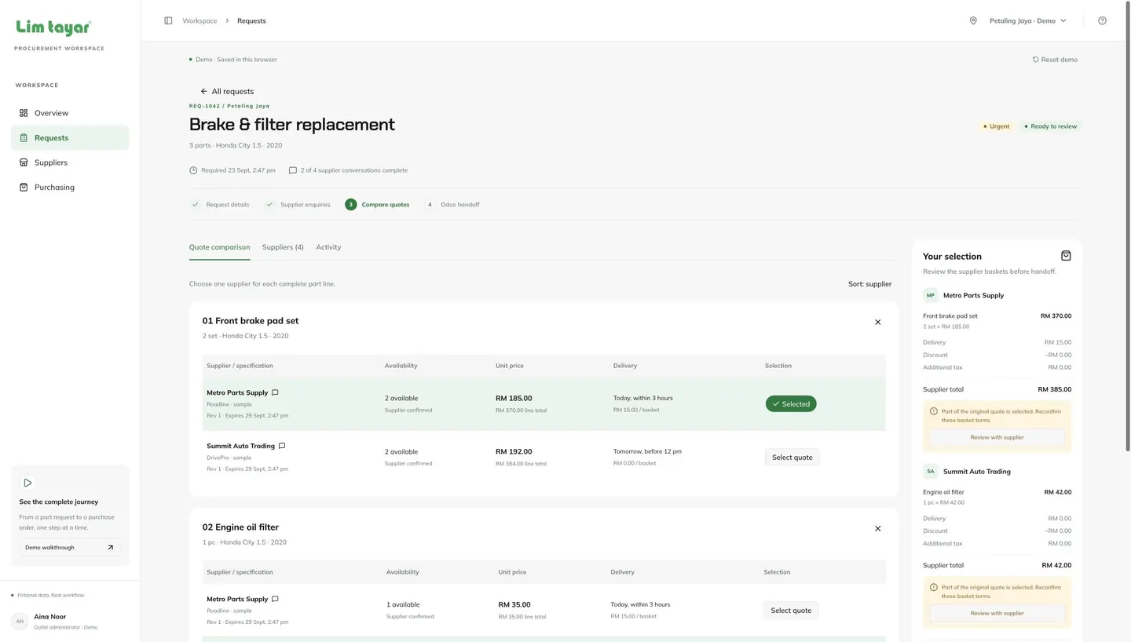Open message icon beside Metro Parts Supply brake pad quote
The width and height of the screenshot is (1131, 642).
[275, 392]
